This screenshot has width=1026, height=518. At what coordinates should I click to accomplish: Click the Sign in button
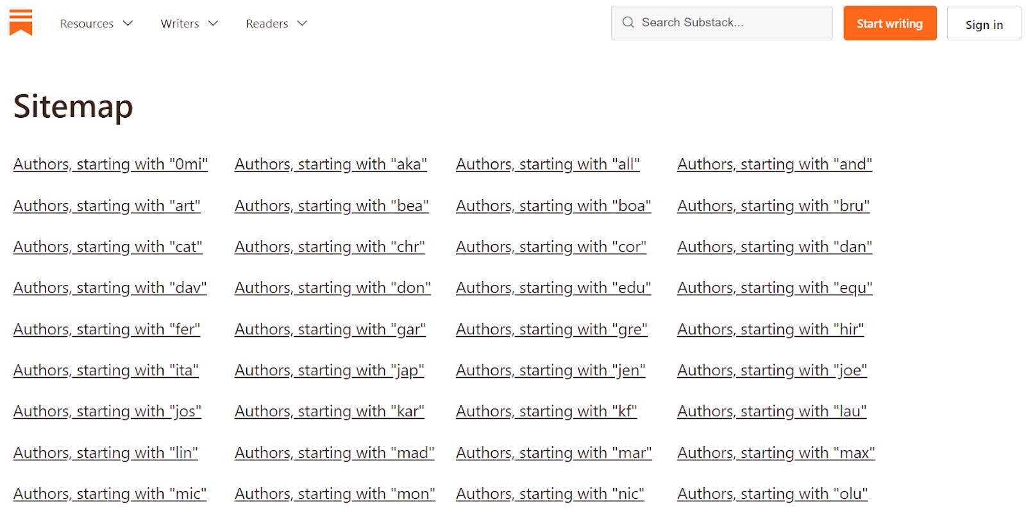(x=984, y=24)
